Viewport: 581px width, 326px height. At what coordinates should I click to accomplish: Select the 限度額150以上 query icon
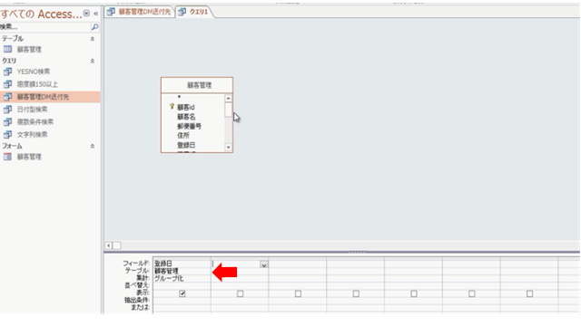[x=7, y=84]
